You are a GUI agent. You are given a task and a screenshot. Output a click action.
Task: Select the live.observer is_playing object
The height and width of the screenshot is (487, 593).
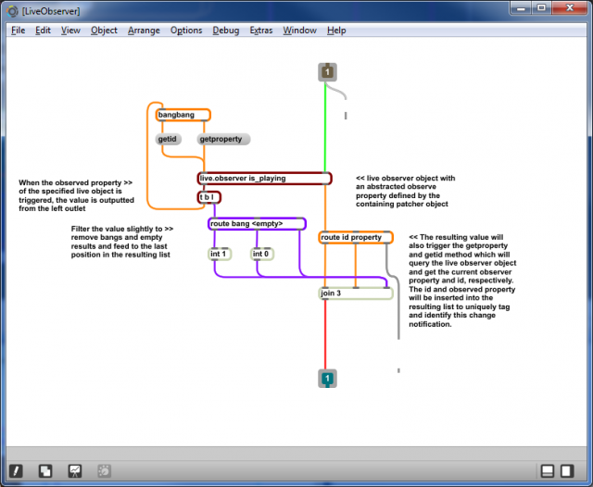pyautogui.click(x=264, y=178)
